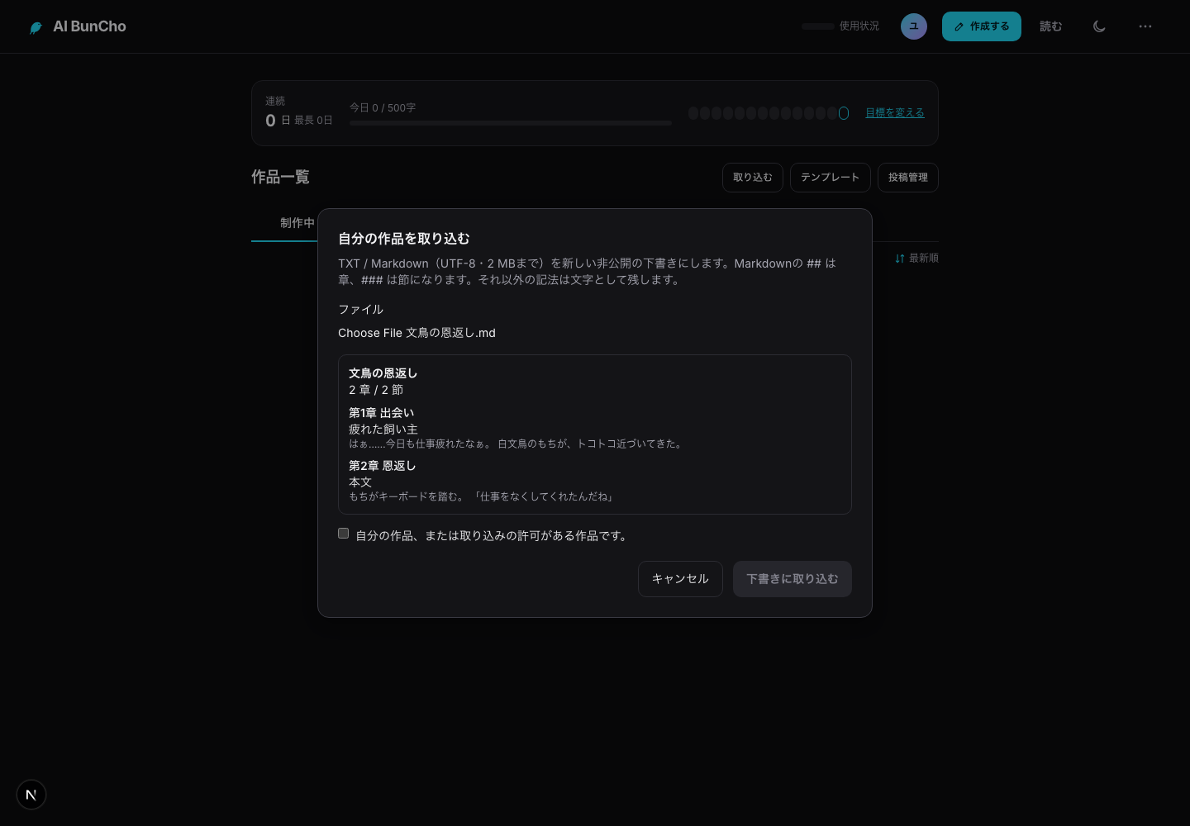Viewport: 1190px width, 826px height.
Task: Click 作成する button
Action: coord(982,26)
